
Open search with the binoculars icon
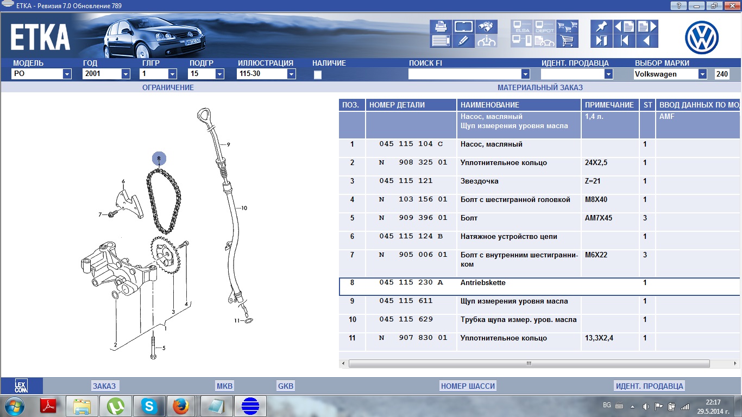click(x=487, y=27)
